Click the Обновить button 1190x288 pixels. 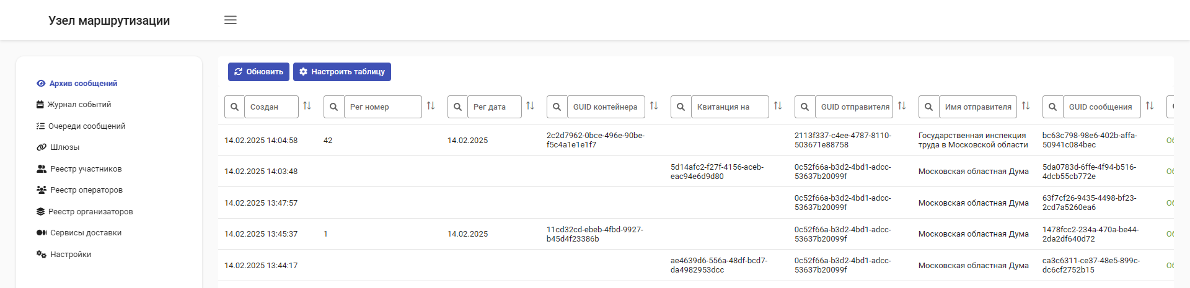(258, 72)
